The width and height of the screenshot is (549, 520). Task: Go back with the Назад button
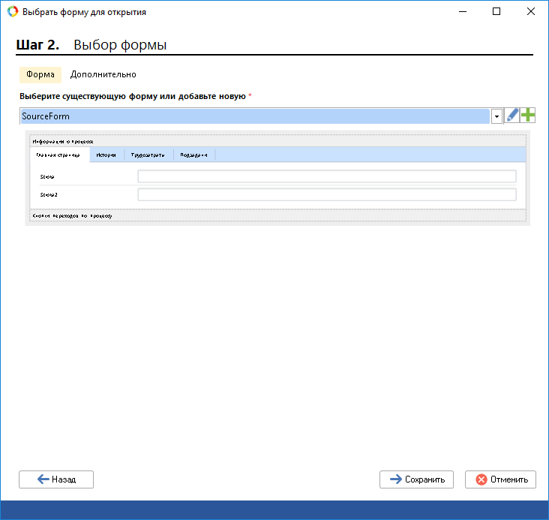[x=56, y=479]
